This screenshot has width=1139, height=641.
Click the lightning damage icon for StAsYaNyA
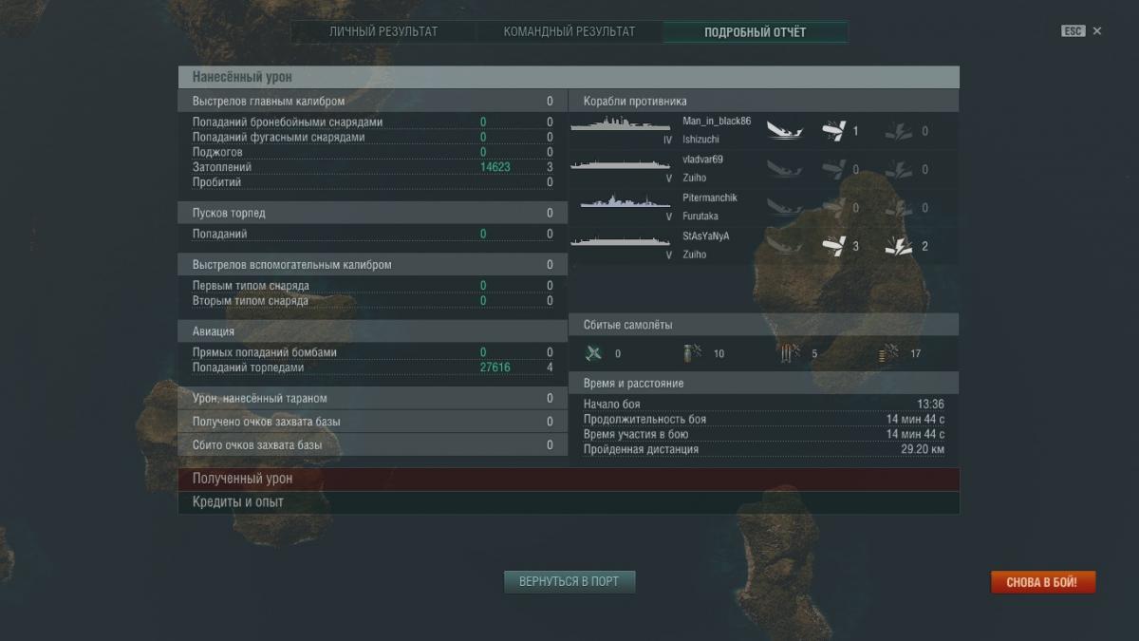coord(899,246)
